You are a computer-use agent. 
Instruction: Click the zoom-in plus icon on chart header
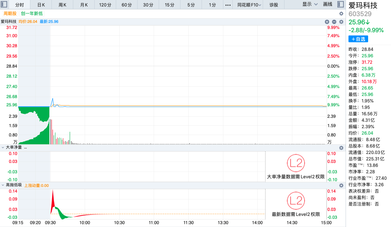coord(327,22)
